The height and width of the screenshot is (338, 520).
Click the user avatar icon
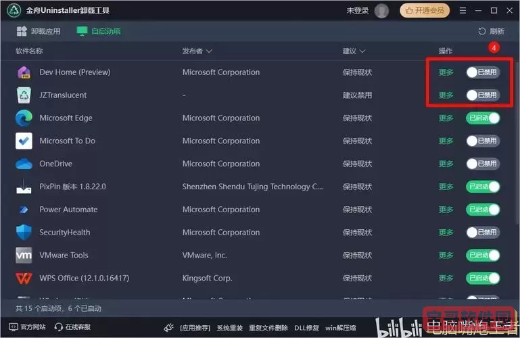[381, 11]
